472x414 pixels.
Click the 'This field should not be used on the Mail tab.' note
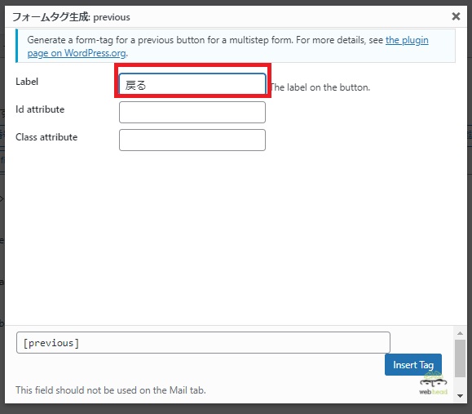111,390
